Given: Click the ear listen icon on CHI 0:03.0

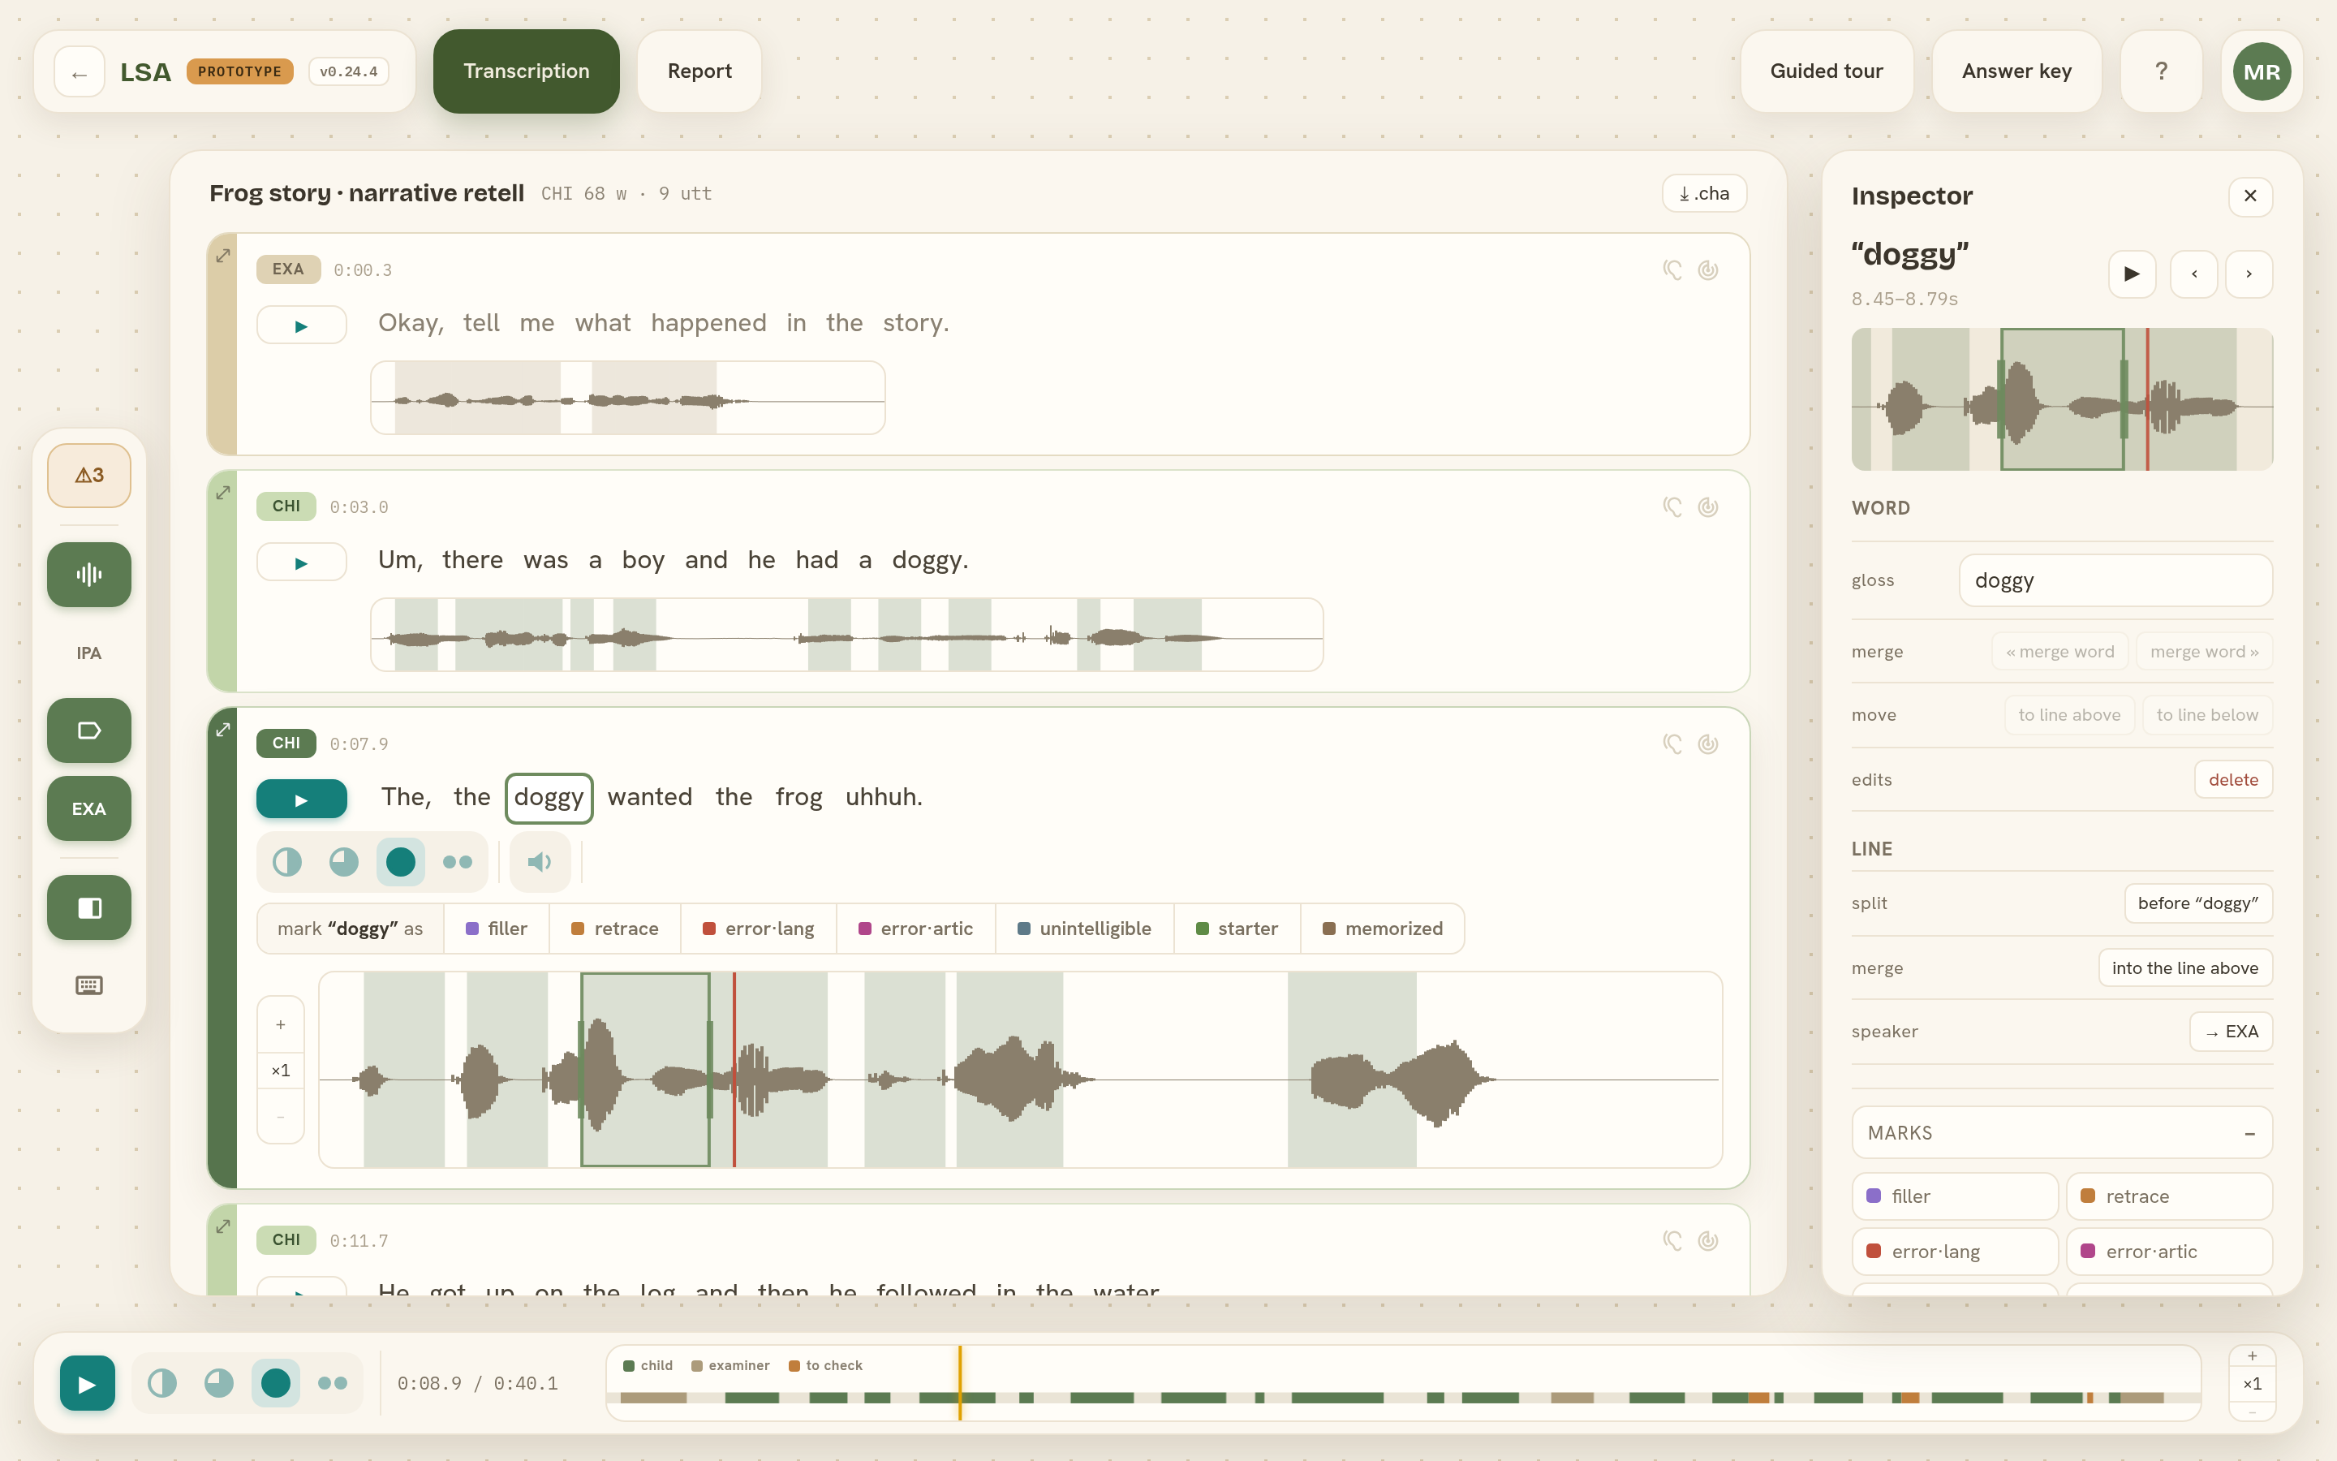Looking at the screenshot, I should tap(1672, 507).
